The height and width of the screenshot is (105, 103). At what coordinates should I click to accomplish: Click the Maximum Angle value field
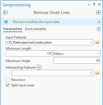(77, 61)
